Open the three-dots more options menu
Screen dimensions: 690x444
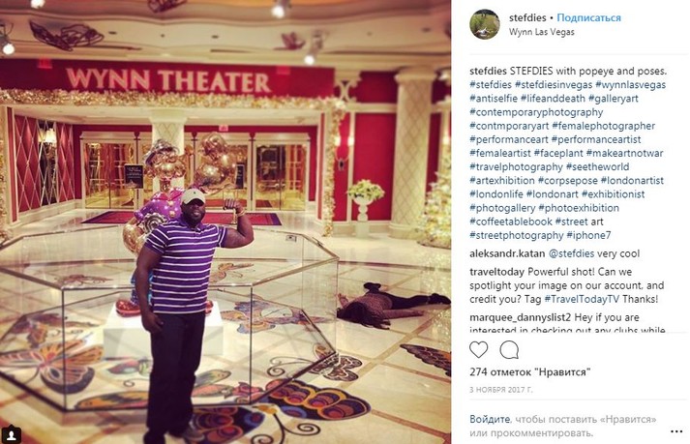point(676,431)
